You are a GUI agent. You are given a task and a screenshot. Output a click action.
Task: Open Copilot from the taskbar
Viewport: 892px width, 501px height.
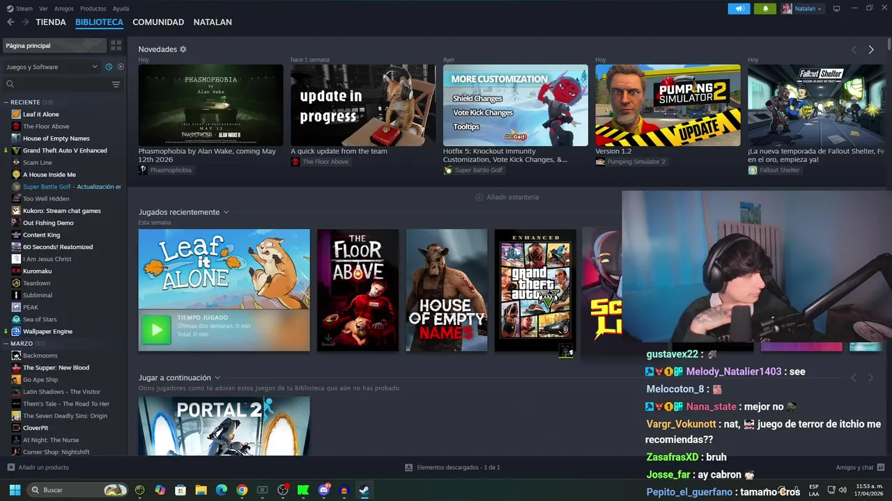(160, 490)
